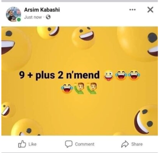Click the globe public audience icon
The image size is (159, 153).
[48, 17]
